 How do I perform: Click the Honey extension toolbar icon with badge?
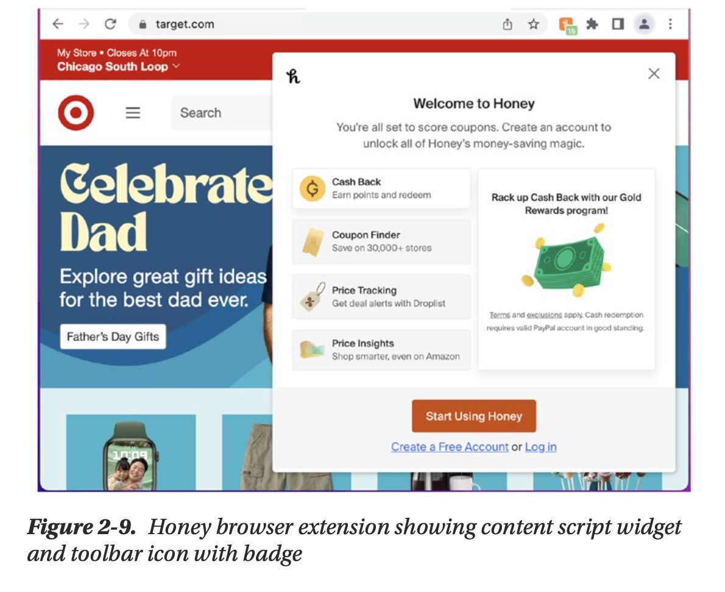[567, 25]
